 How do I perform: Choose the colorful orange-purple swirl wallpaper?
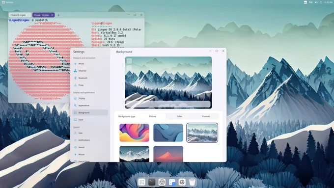134,133
